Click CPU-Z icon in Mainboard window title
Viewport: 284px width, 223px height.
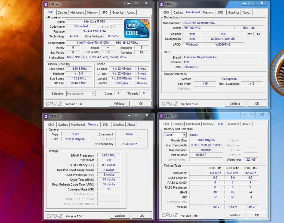(x=161, y=4)
